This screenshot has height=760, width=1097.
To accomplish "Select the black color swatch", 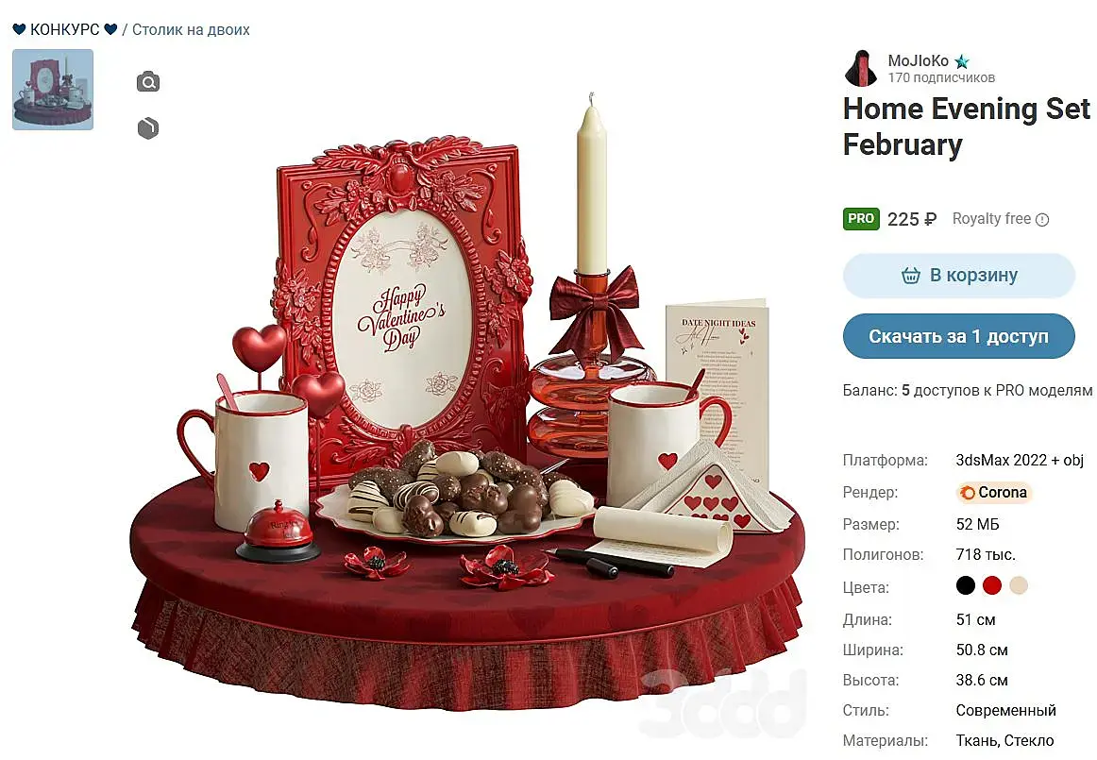I will 966,585.
